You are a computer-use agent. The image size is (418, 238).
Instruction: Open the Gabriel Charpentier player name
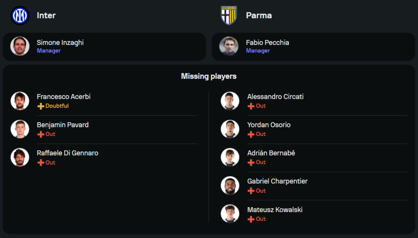pyautogui.click(x=277, y=181)
